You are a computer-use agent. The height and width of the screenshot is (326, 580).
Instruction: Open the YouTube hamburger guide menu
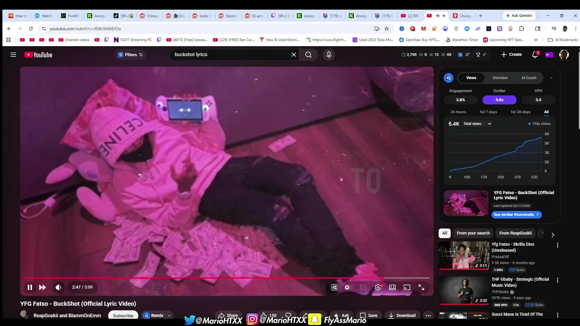(x=13, y=55)
